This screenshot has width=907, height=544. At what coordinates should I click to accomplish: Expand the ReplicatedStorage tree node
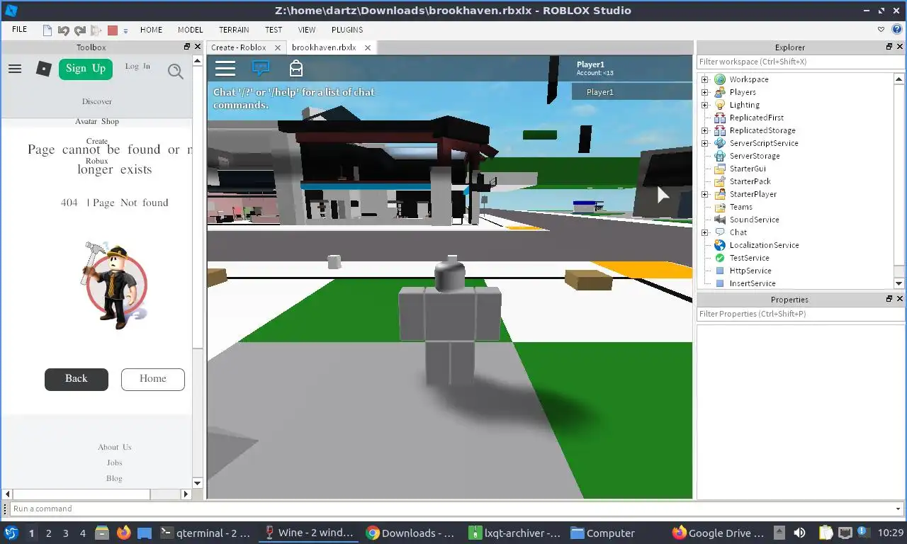coord(705,130)
